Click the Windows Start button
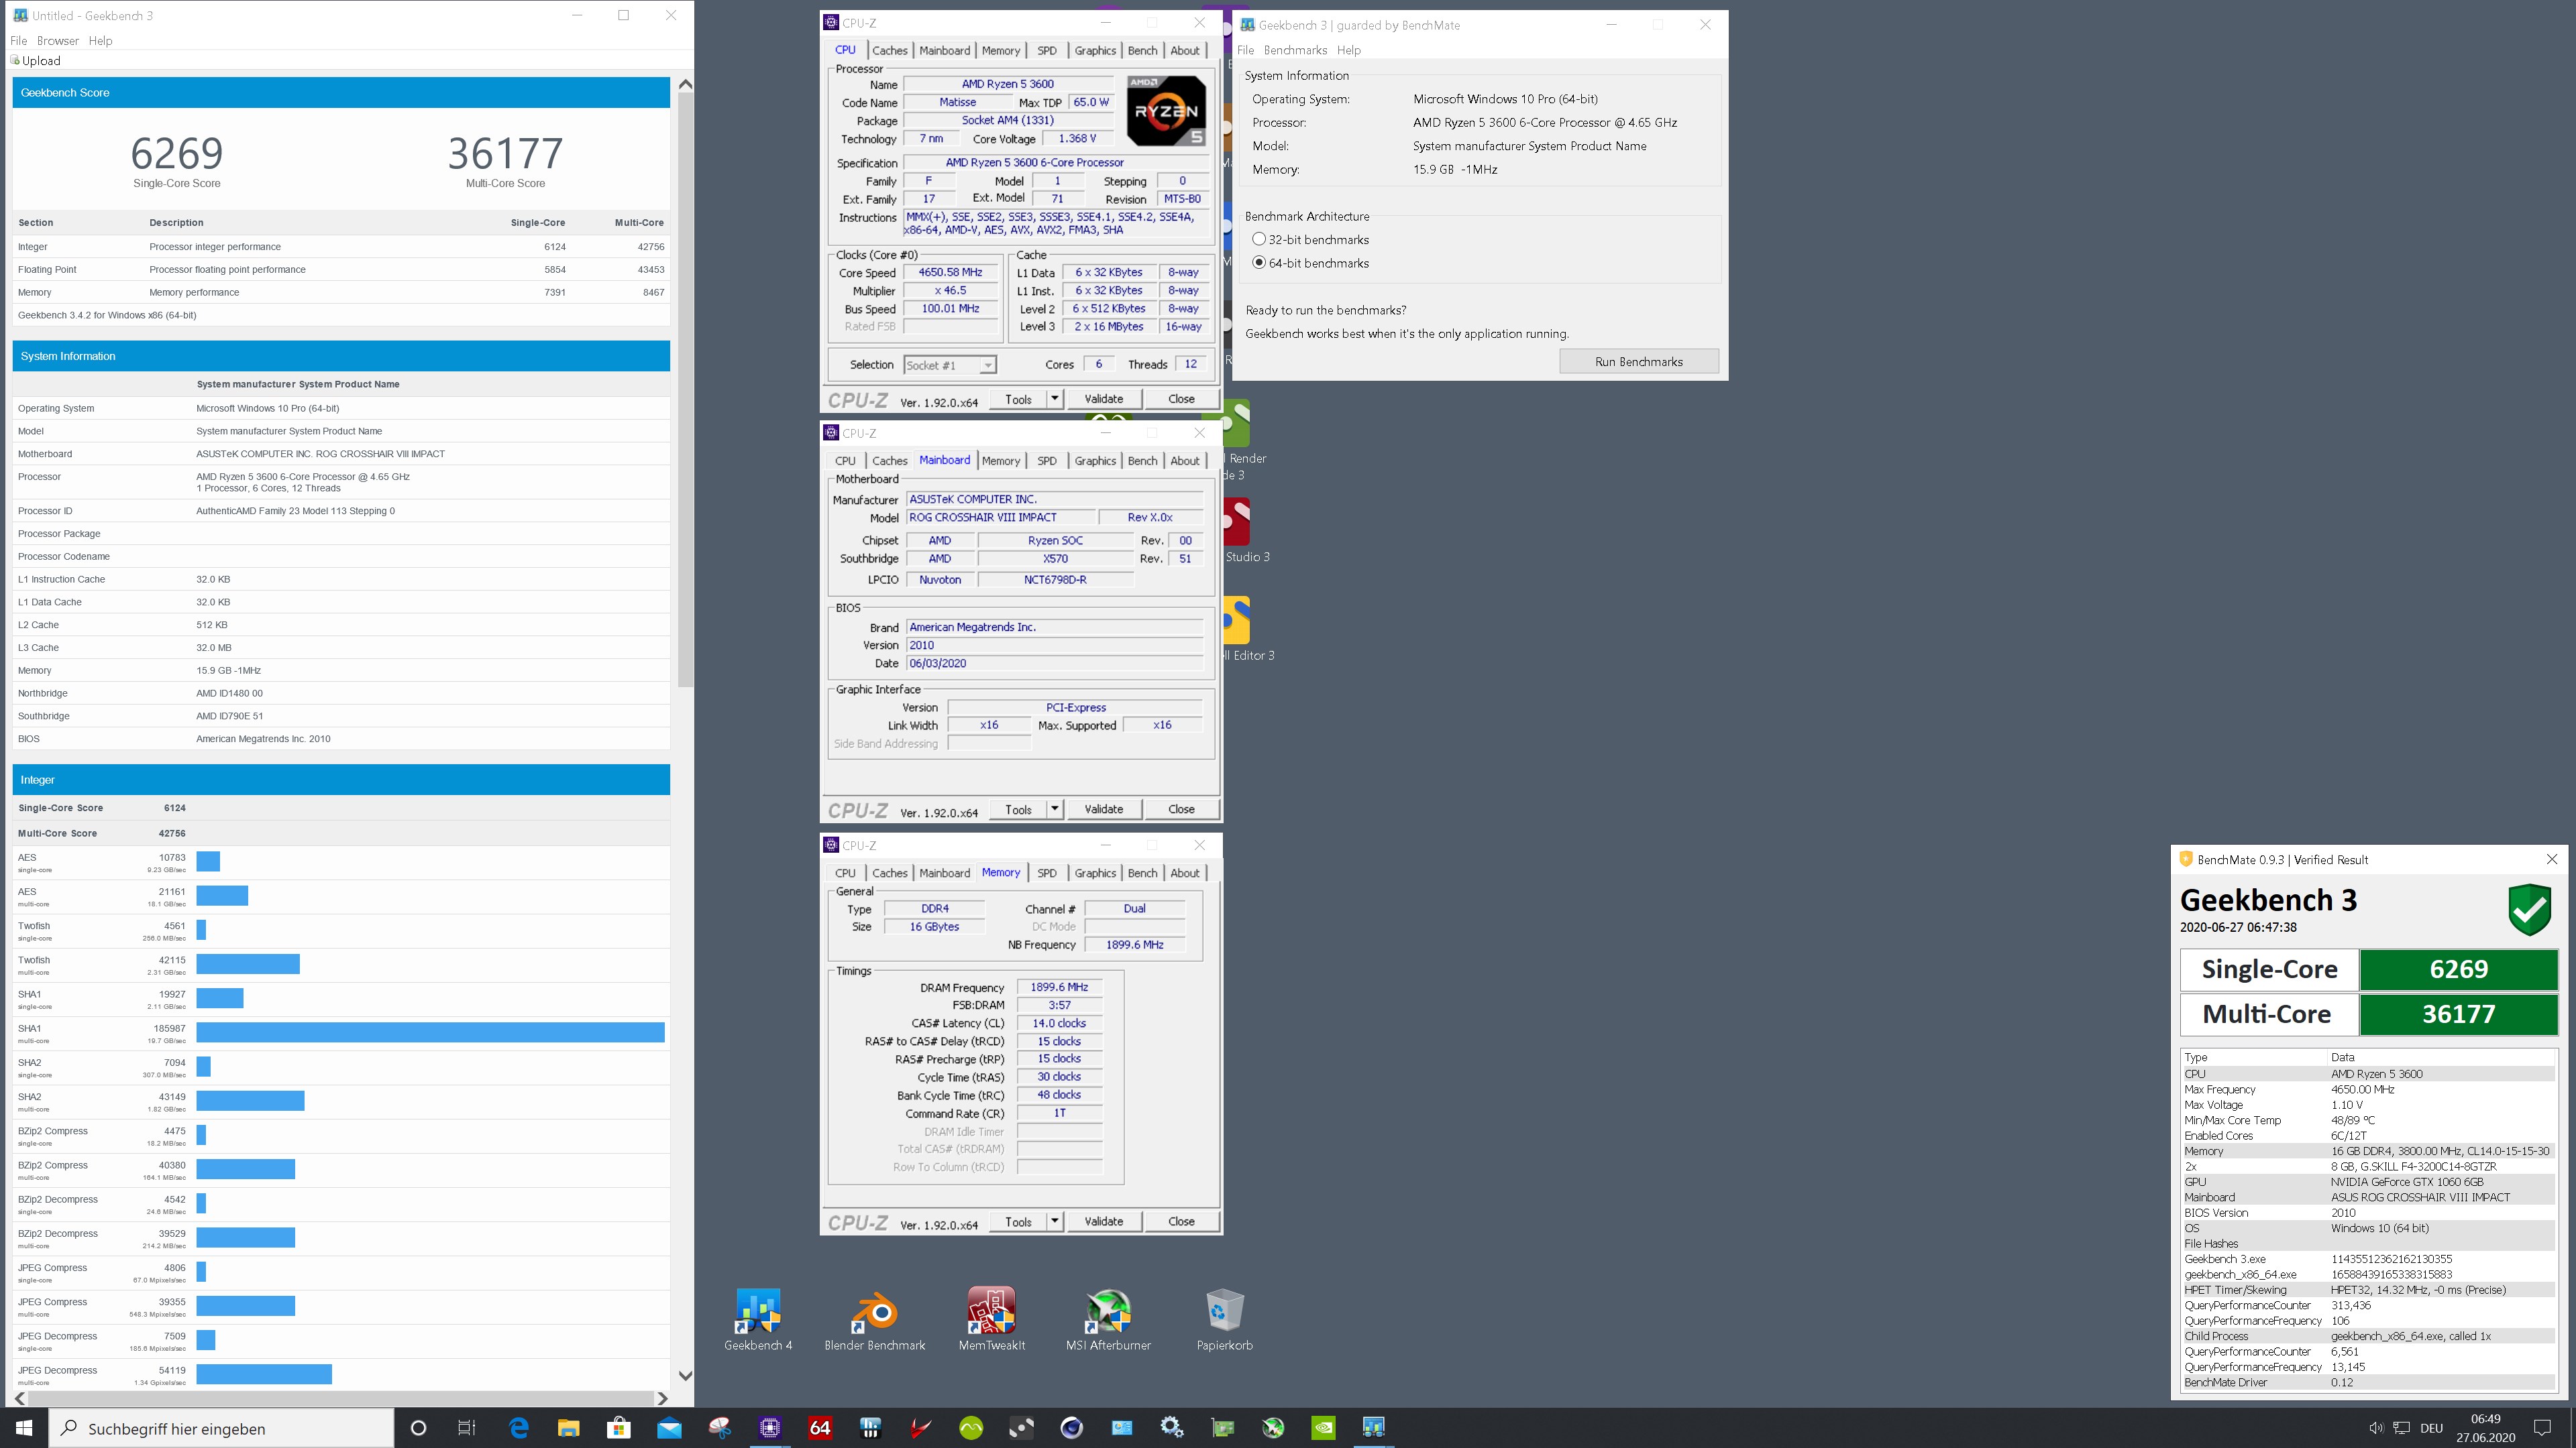This screenshot has height=1448, width=2576. pyautogui.click(x=24, y=1428)
